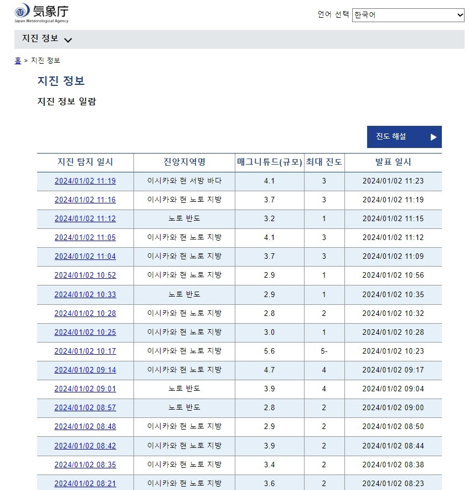Click the 진앙지역명 column header

click(183, 162)
